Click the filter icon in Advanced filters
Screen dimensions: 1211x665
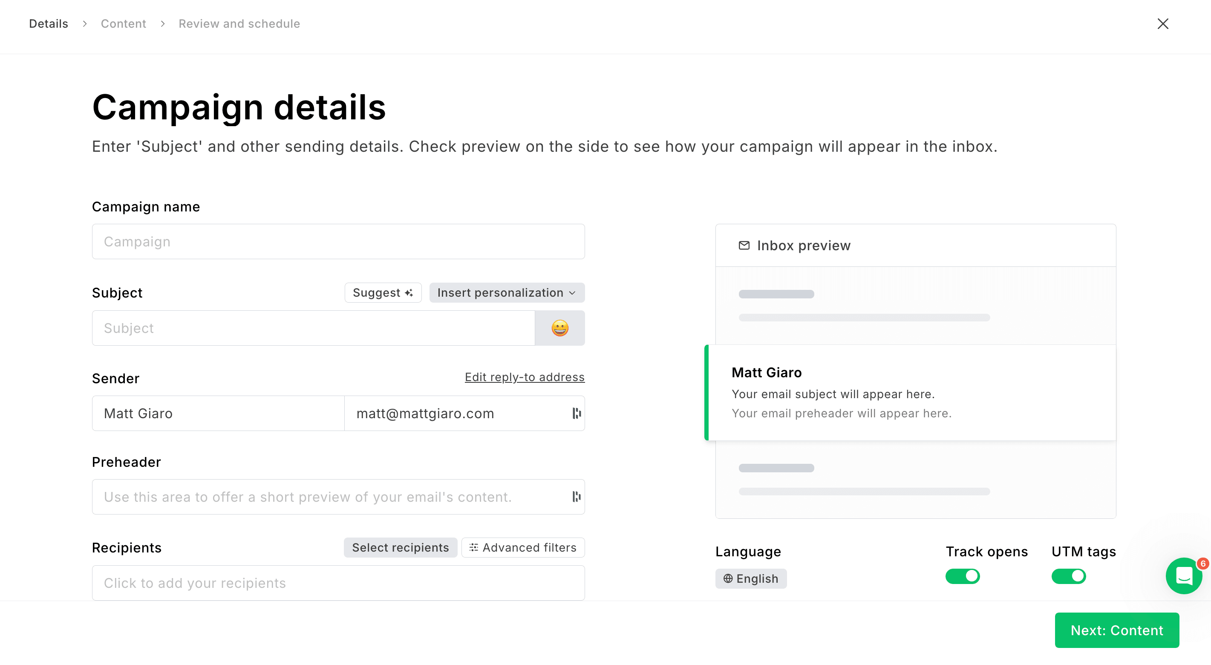pyautogui.click(x=473, y=547)
